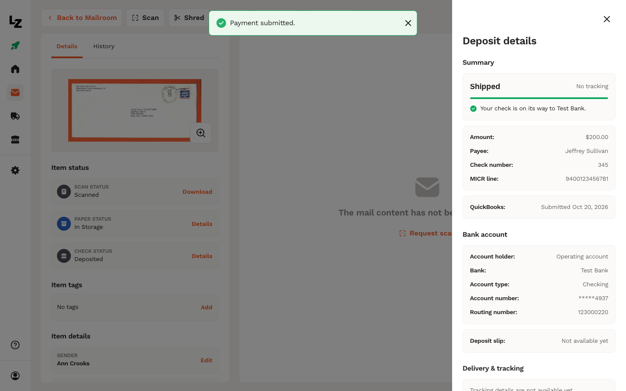Go to the home icon in sidebar

[15, 69]
